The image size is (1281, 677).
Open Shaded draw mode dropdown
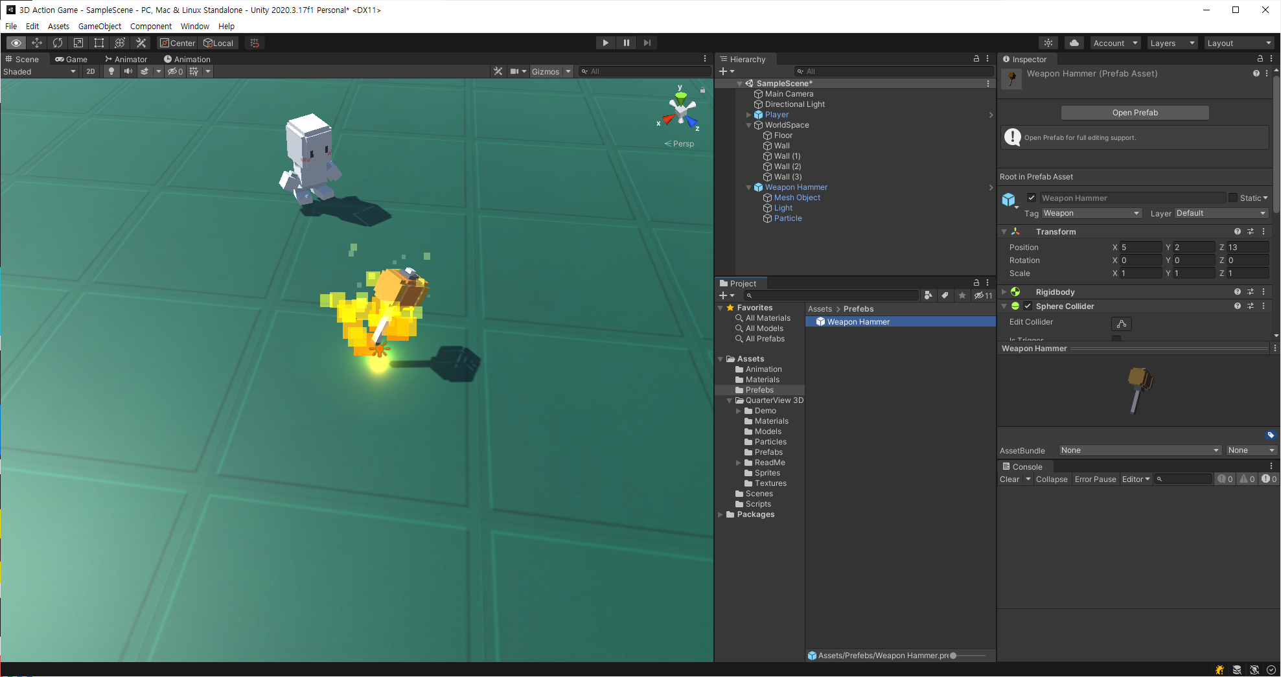(40, 71)
